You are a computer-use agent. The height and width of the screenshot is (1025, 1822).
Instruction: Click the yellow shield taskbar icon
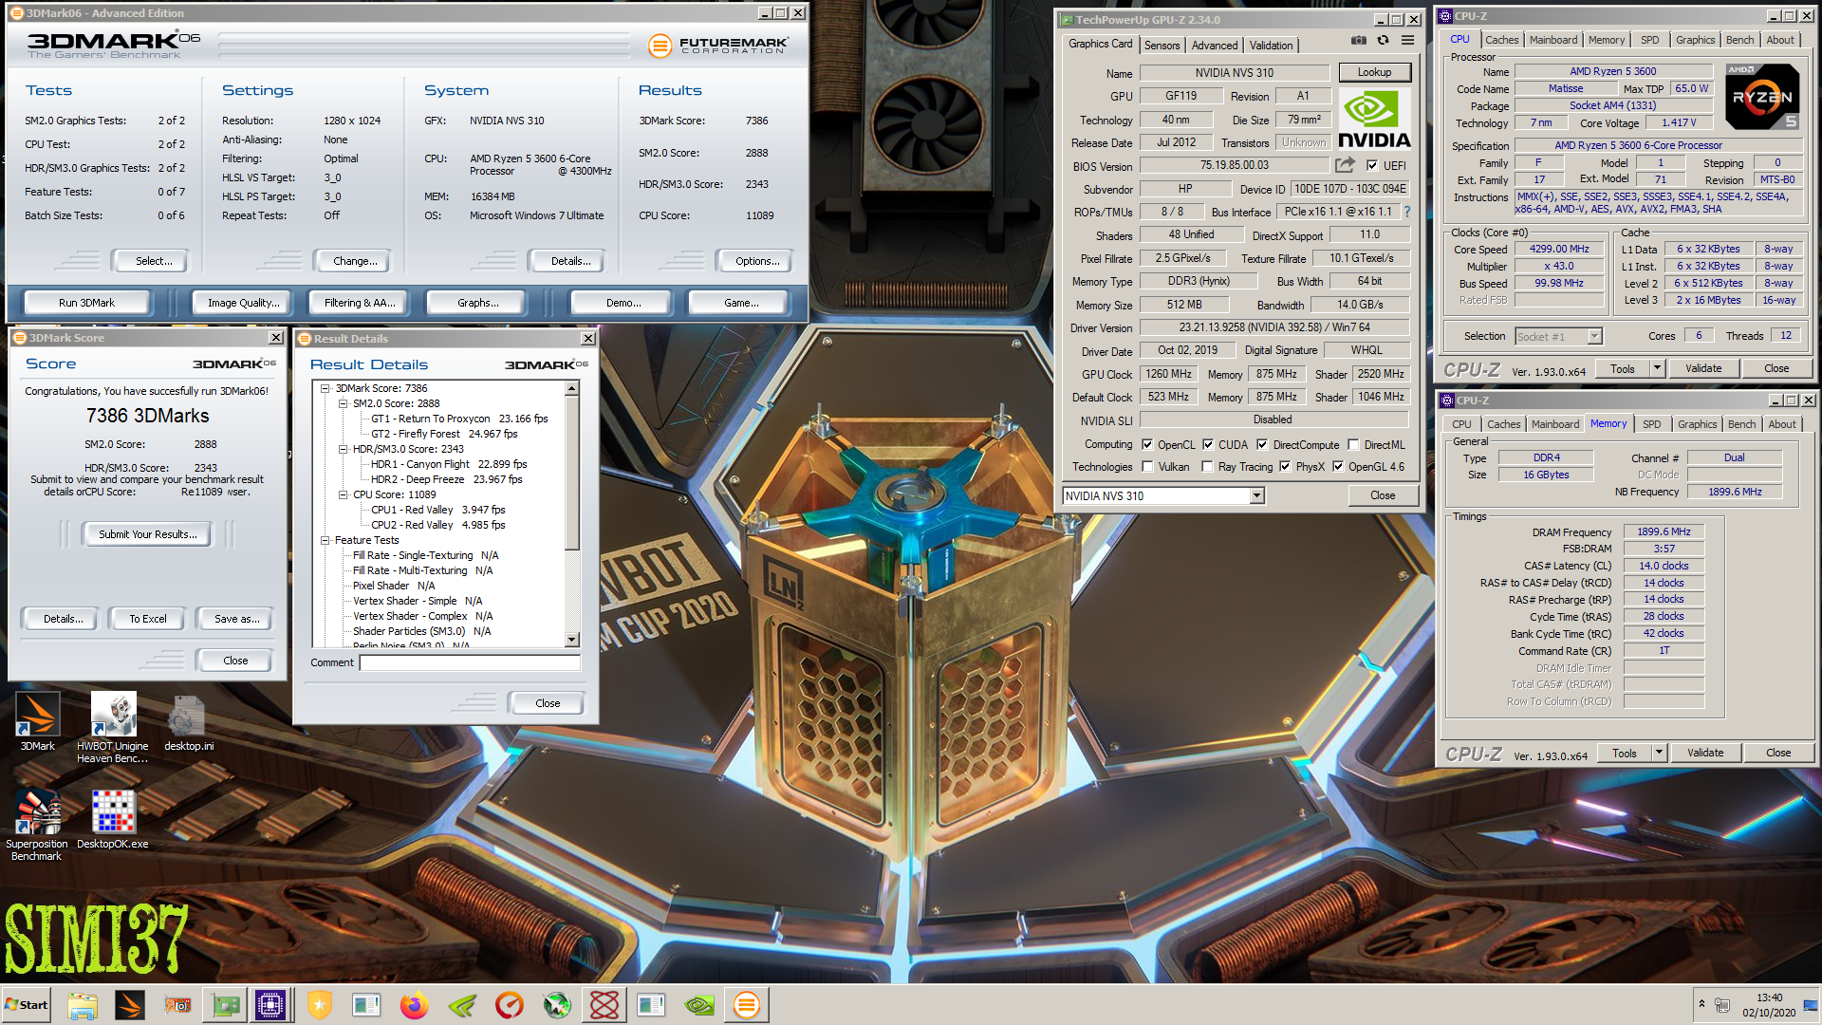(320, 1005)
